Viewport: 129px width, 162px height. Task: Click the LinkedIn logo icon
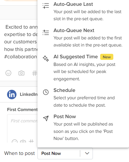[x=12, y=95]
